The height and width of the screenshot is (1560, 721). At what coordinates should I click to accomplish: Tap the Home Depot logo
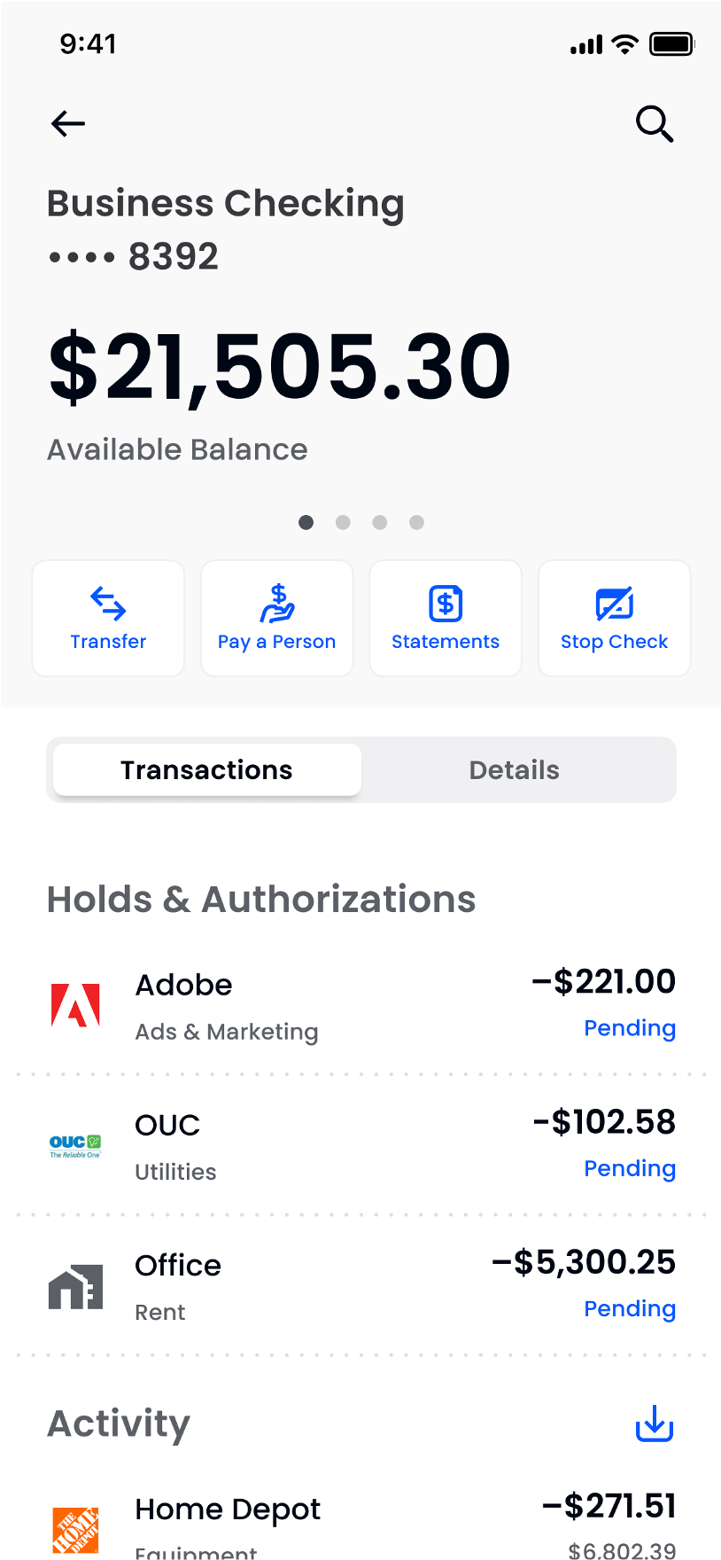pyautogui.click(x=75, y=1529)
